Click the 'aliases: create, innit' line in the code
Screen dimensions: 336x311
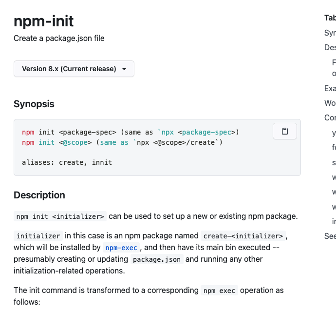coord(67,162)
